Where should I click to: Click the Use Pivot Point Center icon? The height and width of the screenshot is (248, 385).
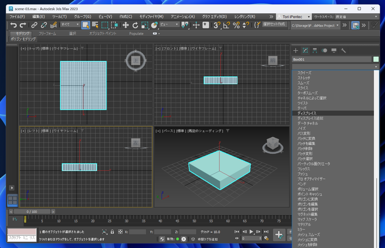pyautogui.click(x=185, y=25)
